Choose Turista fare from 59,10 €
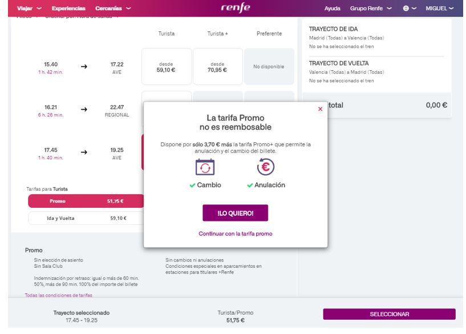The width and height of the screenshot is (466, 334). [166, 67]
